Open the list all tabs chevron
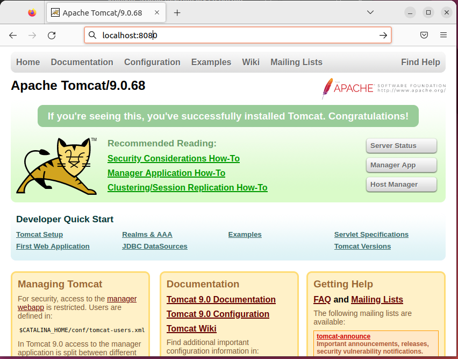The image size is (458, 359). (x=370, y=12)
